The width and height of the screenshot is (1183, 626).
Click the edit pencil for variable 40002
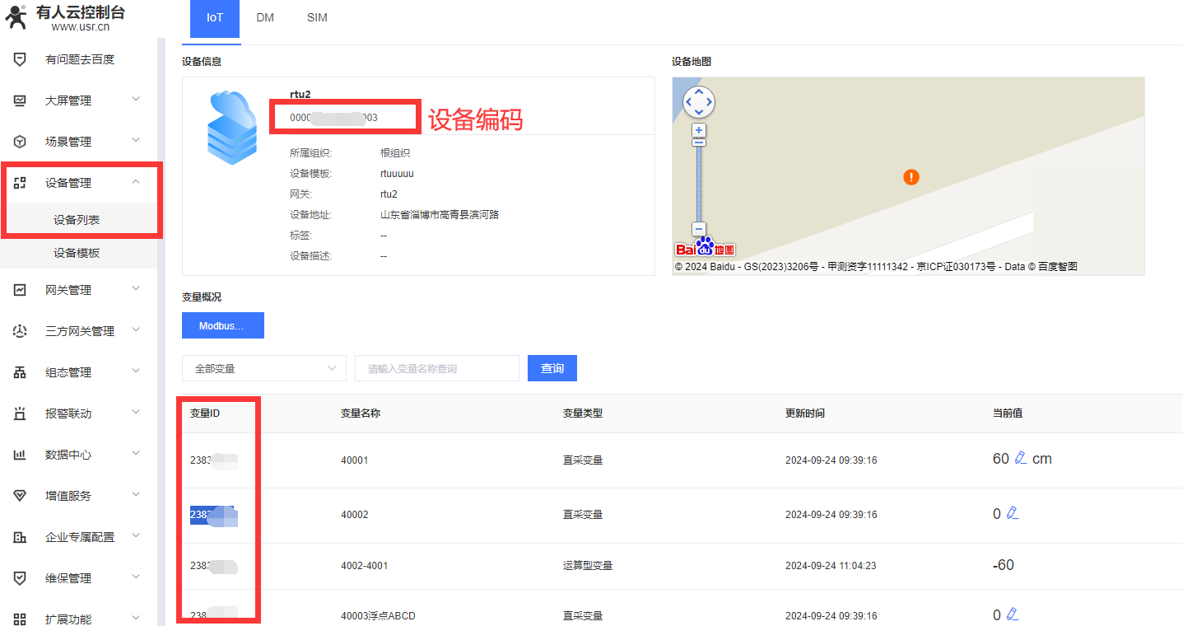[1013, 514]
